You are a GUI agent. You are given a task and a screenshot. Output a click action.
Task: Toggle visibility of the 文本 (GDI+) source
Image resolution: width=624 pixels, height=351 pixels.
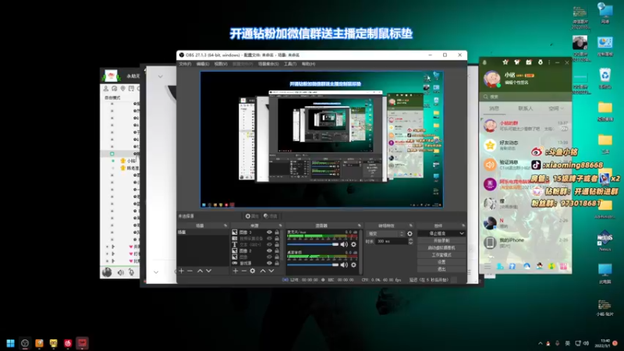coord(269,244)
